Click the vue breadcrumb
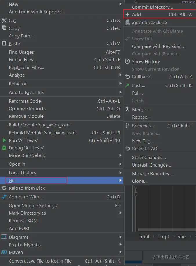This screenshot has height=266, width=196. [182, 236]
